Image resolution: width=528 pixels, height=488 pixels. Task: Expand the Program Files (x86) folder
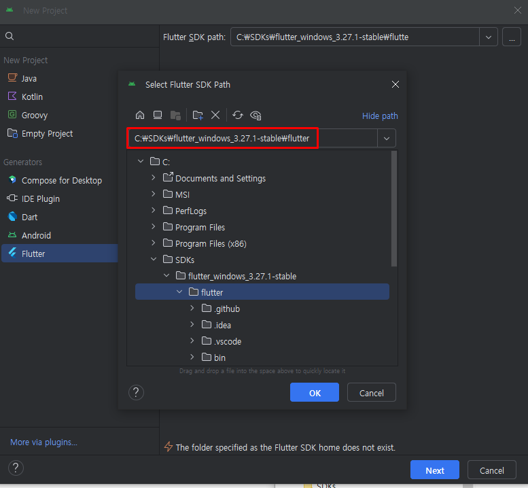click(154, 243)
